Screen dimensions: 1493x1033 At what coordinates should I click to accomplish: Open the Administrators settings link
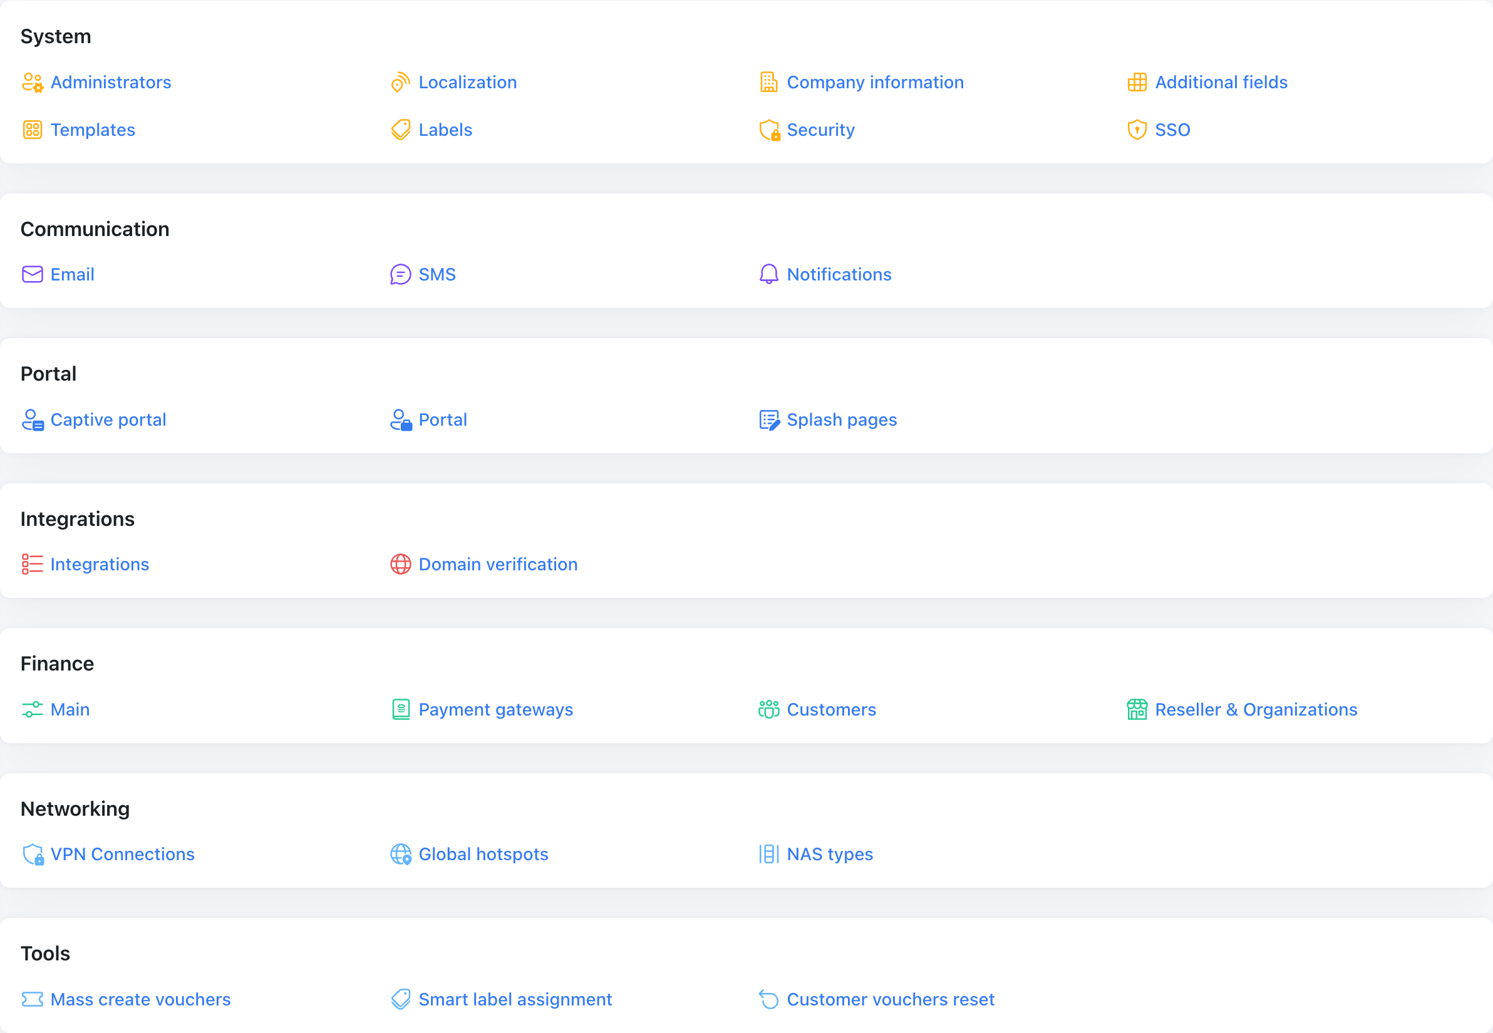click(x=111, y=82)
